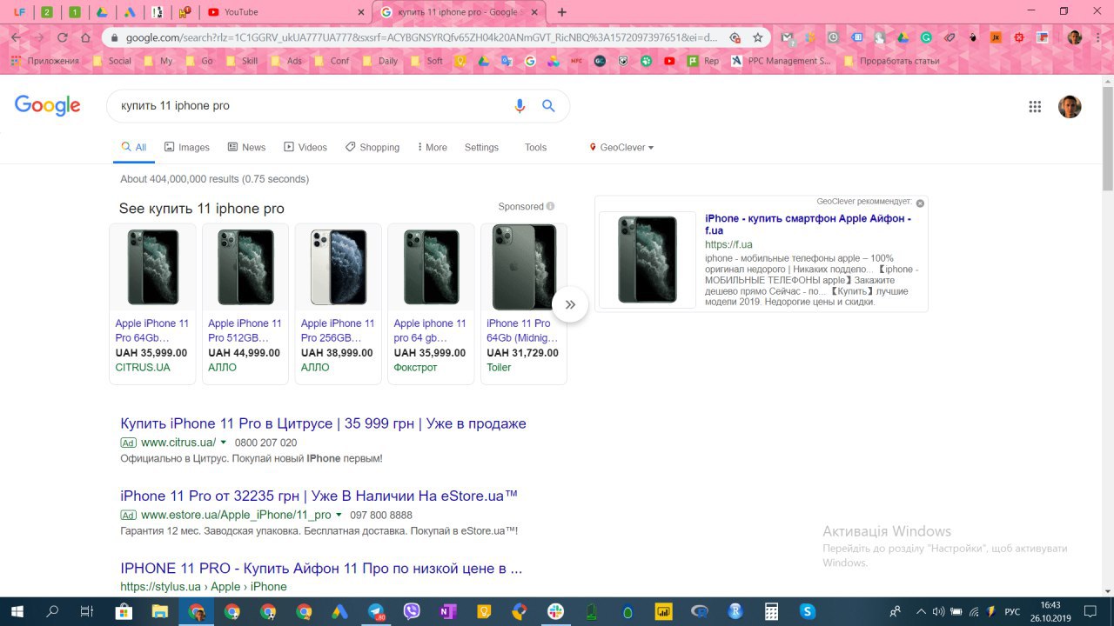Open the Ads bookmarks folder

click(x=285, y=61)
